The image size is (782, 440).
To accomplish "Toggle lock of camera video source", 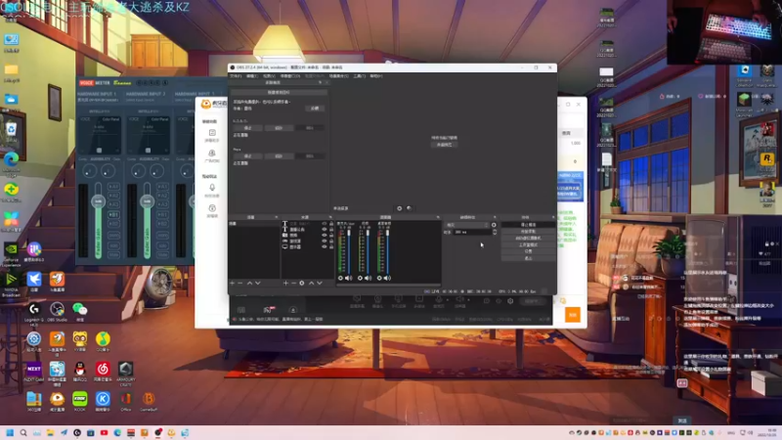I will pyautogui.click(x=331, y=235).
